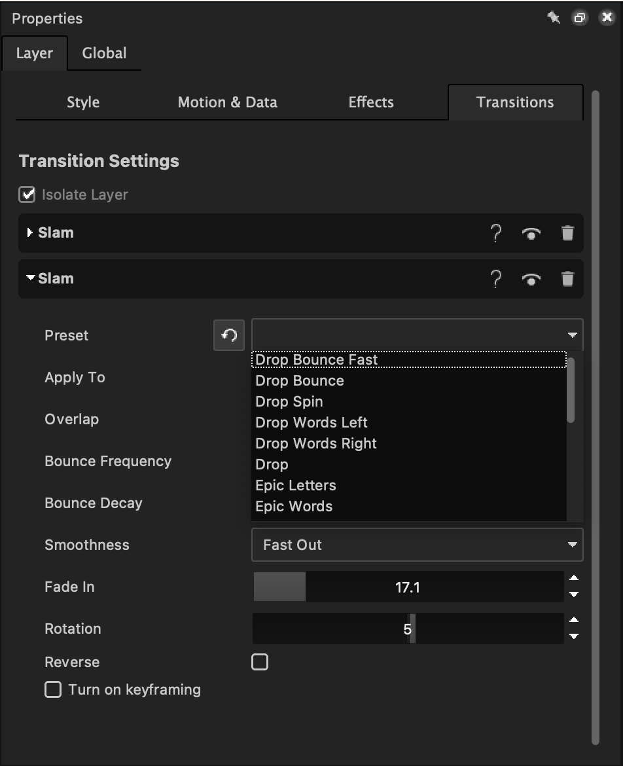Collapse the second Slam section
The image size is (623, 766).
tap(30, 278)
